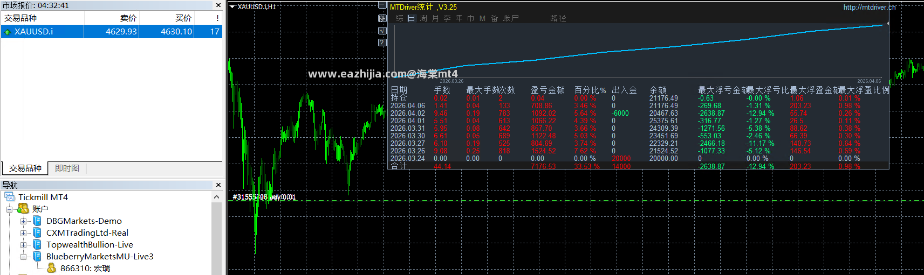Screen dimensions: 924x275
Task: Select the 日 daily tab in MTDriver
Action: [412, 18]
